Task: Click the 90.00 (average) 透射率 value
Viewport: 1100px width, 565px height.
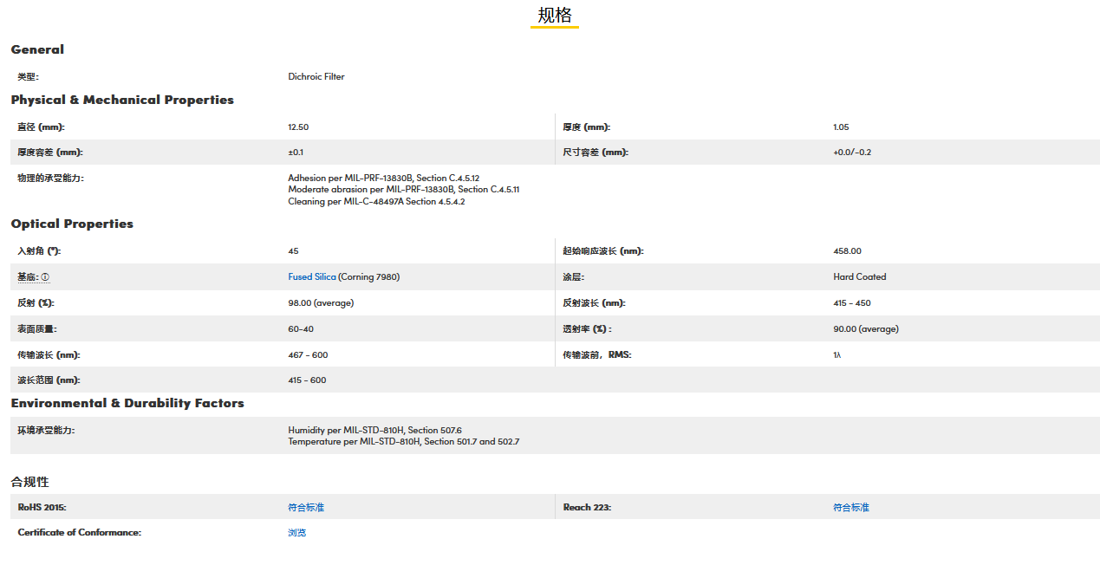Action: tap(865, 329)
